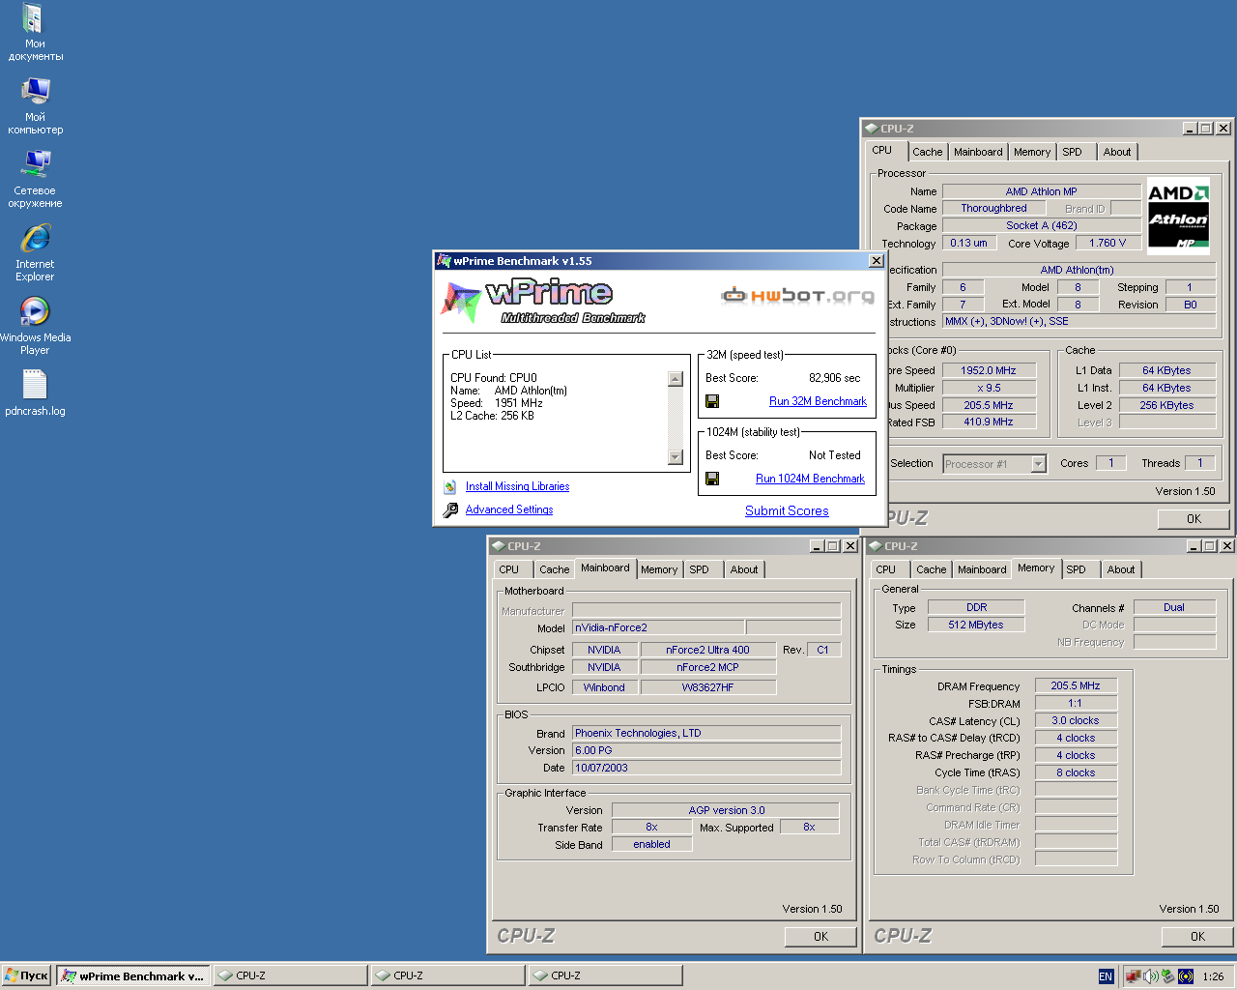Click the Multiplier x 9.5 value
Screen dimensions: 1237x990
pyautogui.click(x=989, y=388)
